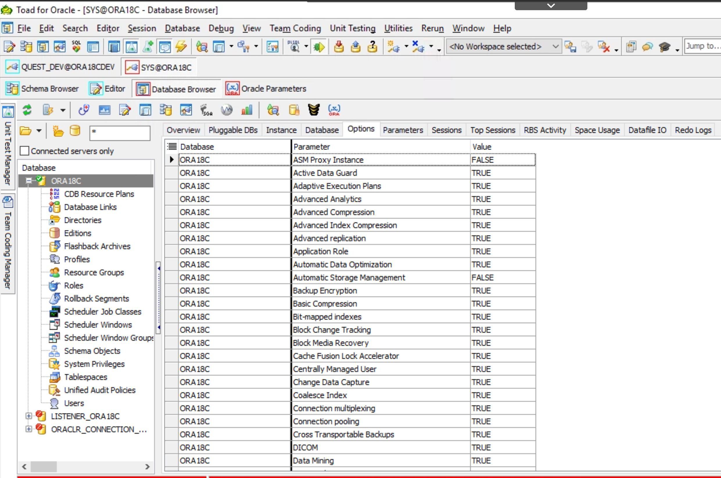Click the rollback arrow-up database icon

point(355,47)
